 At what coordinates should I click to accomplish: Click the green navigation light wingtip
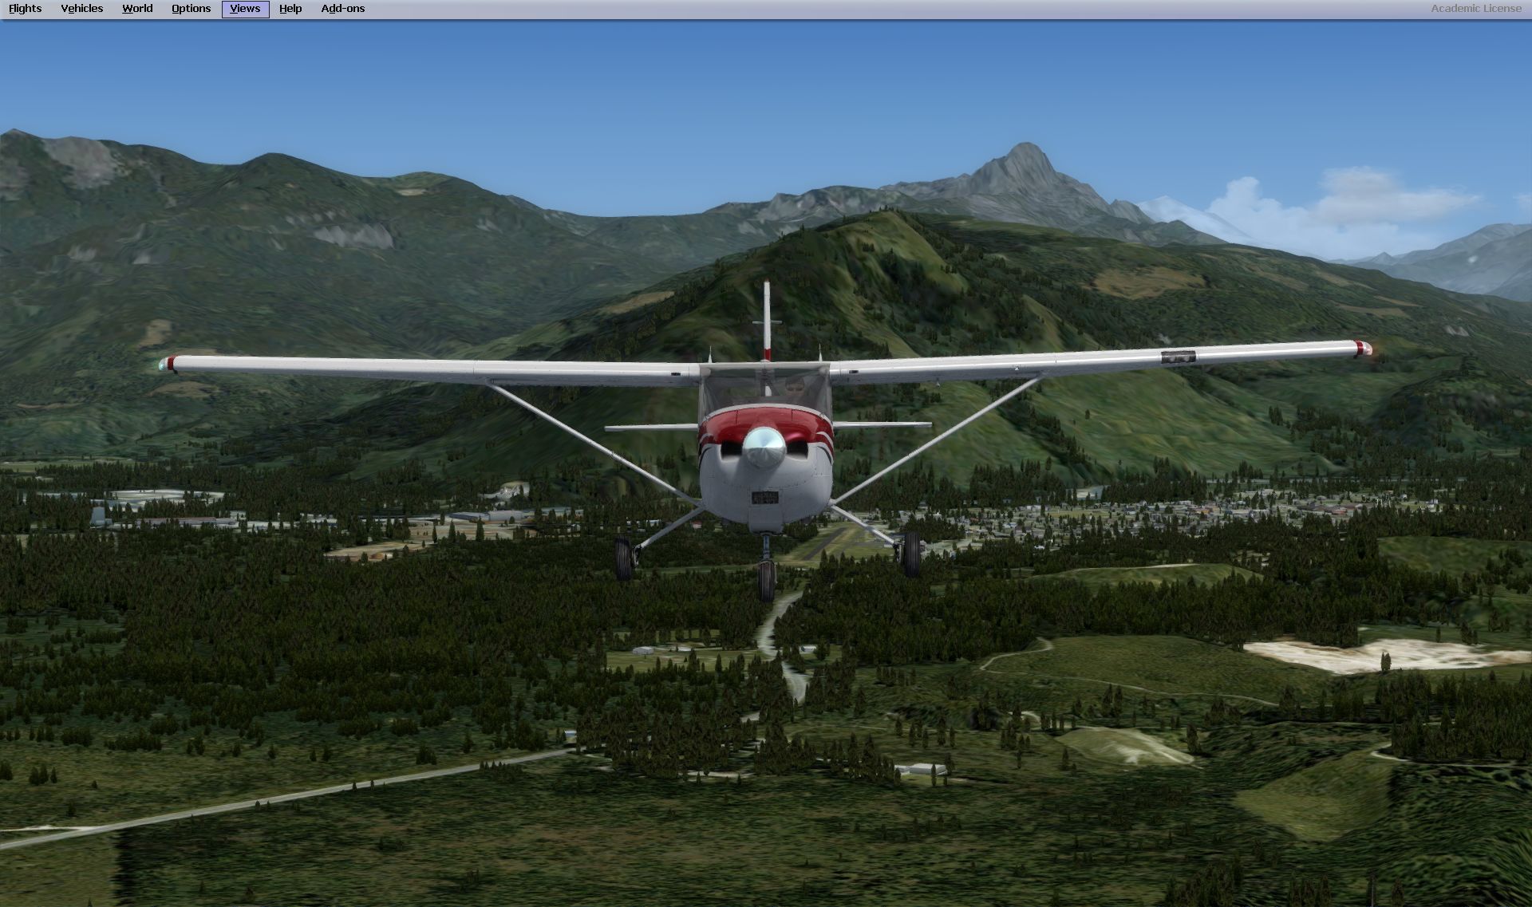coord(164,365)
